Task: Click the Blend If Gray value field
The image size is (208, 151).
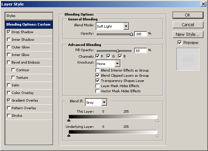Action: [x=94, y=102]
